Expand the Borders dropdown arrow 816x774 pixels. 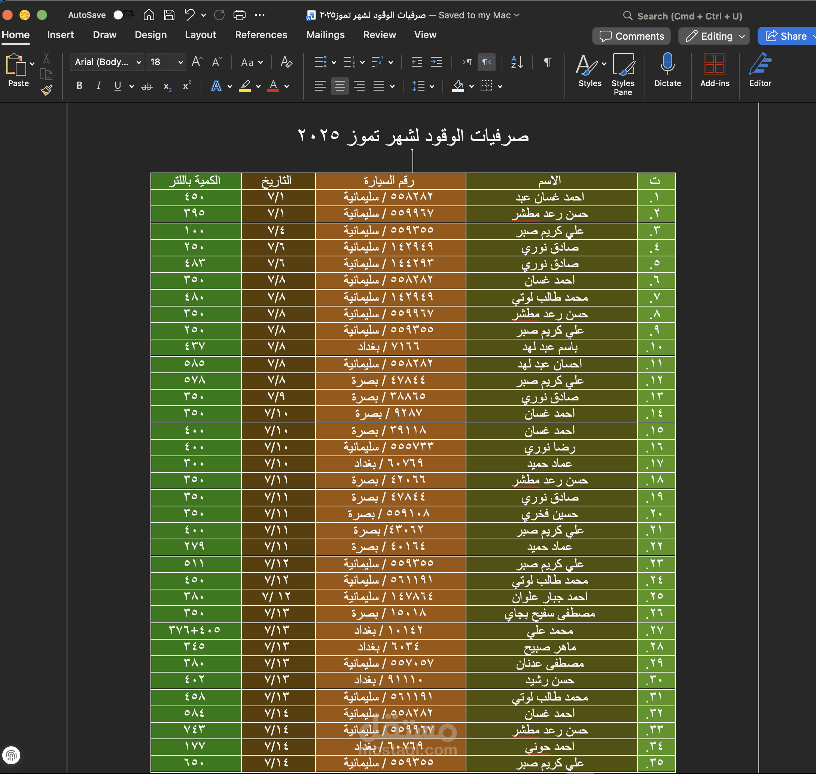500,86
